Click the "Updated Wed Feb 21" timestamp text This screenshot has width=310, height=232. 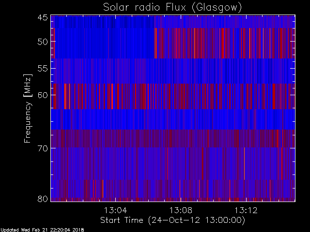point(42,230)
